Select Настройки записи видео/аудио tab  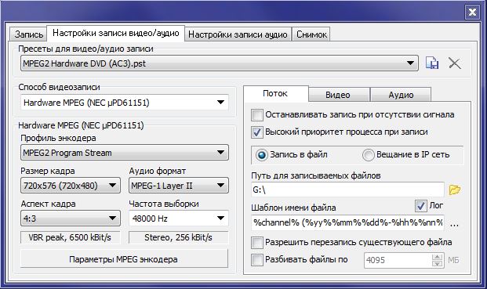click(x=116, y=33)
